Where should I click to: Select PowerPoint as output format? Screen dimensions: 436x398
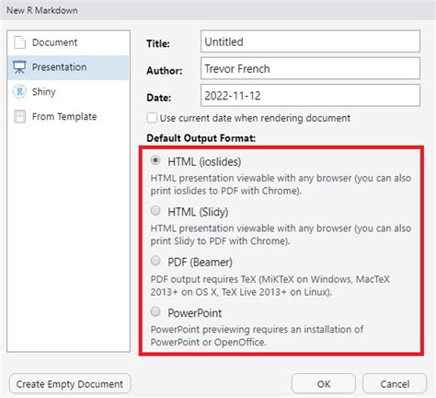[x=155, y=311]
